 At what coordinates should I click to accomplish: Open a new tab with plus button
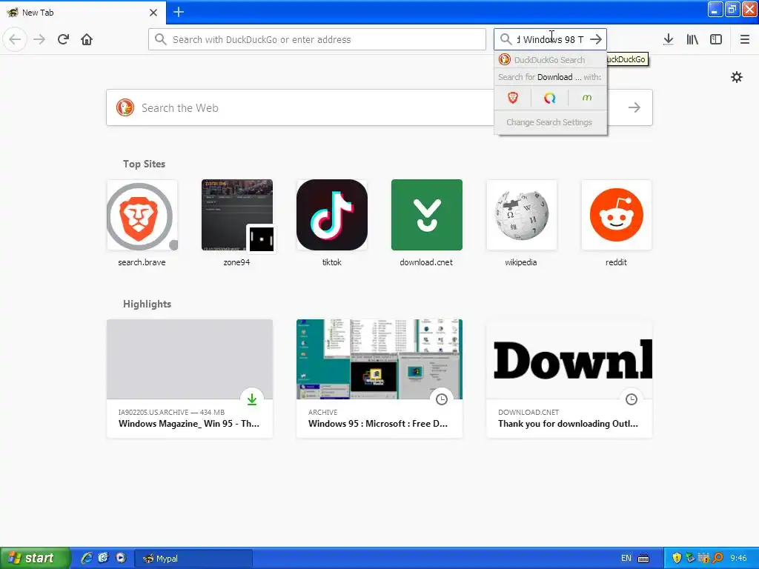pyautogui.click(x=178, y=12)
